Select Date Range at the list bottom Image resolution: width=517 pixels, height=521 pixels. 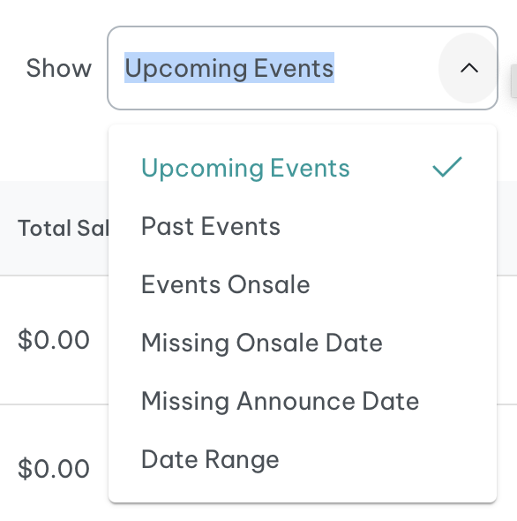click(x=303, y=459)
